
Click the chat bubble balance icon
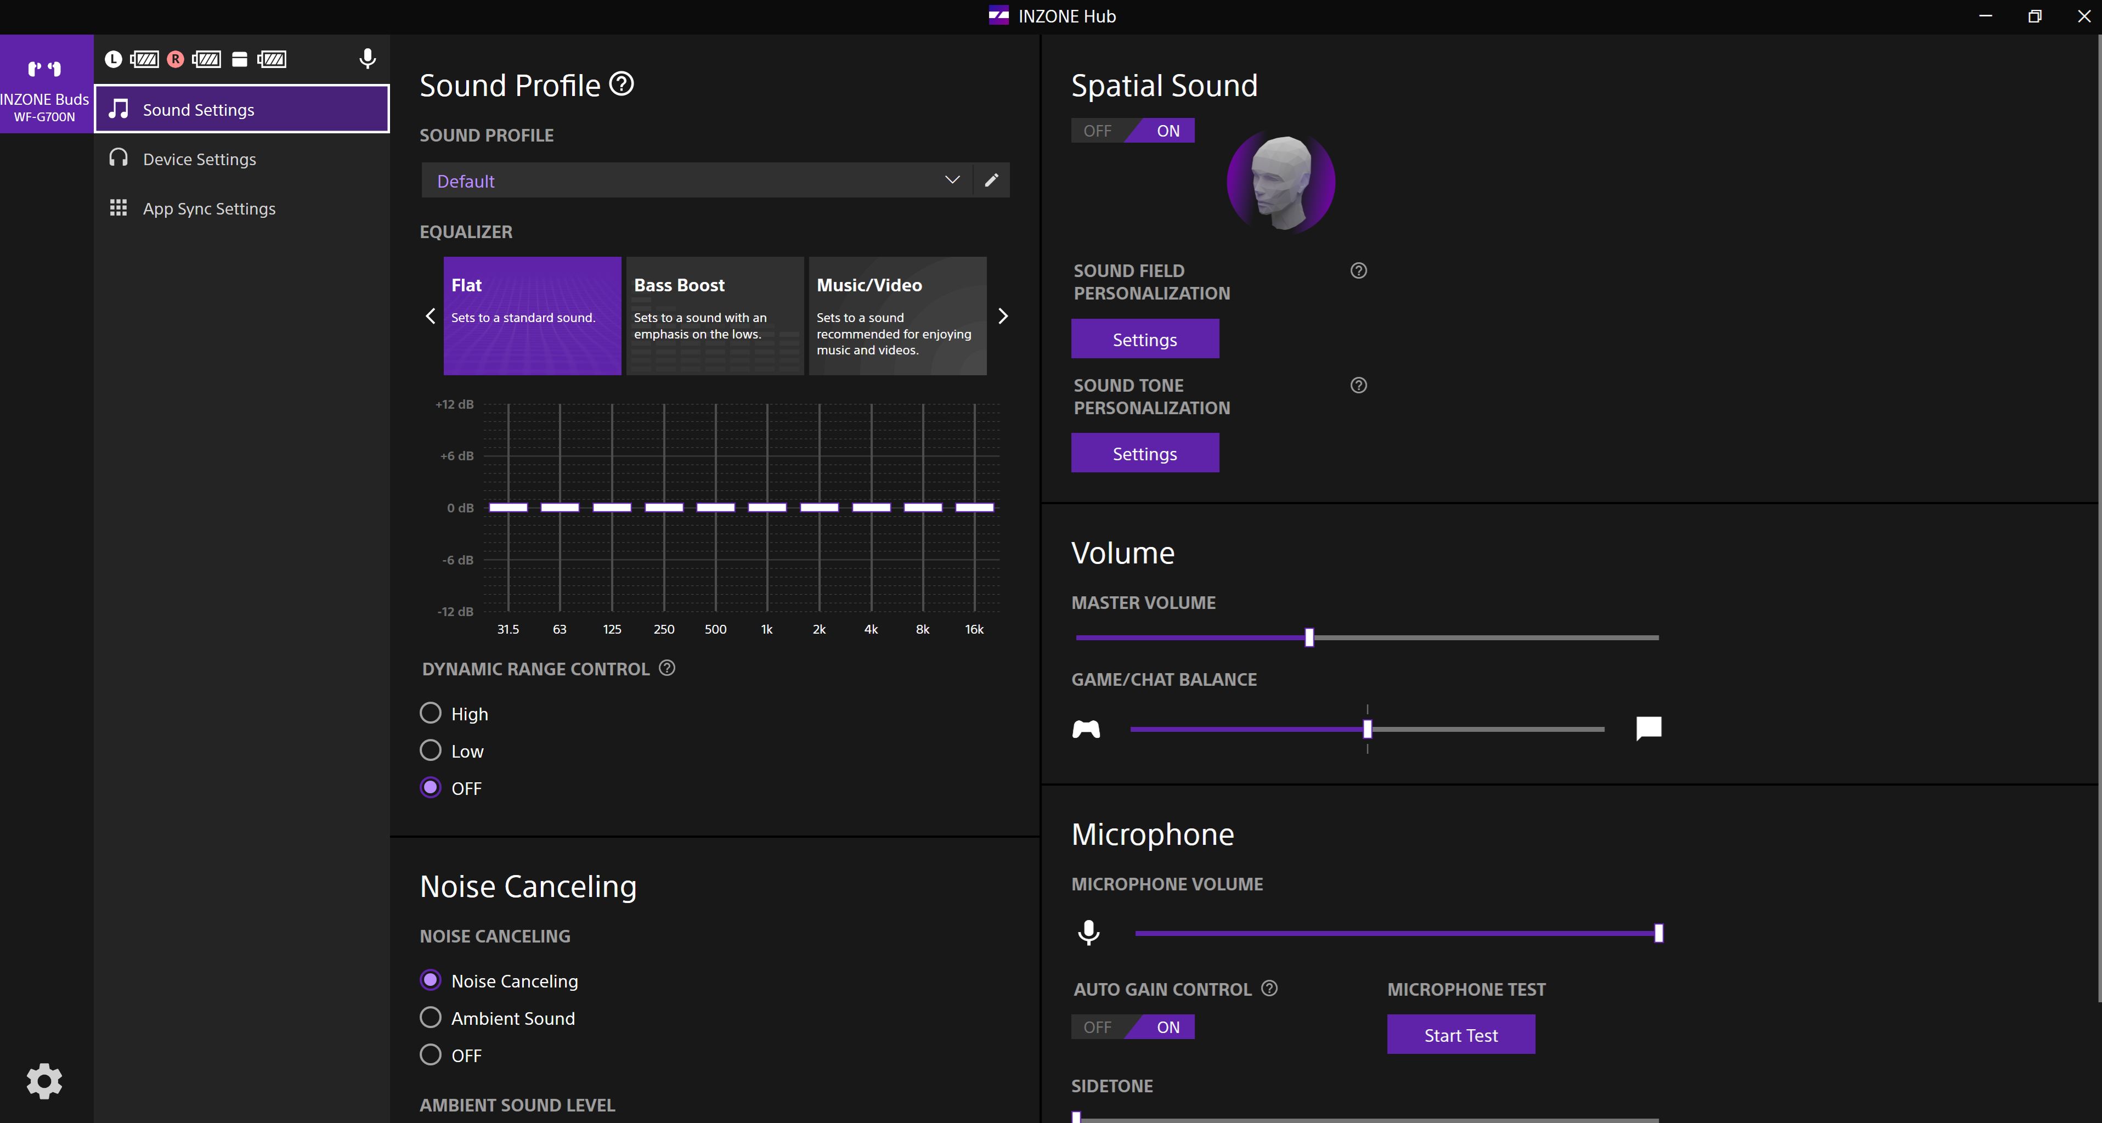(1648, 728)
